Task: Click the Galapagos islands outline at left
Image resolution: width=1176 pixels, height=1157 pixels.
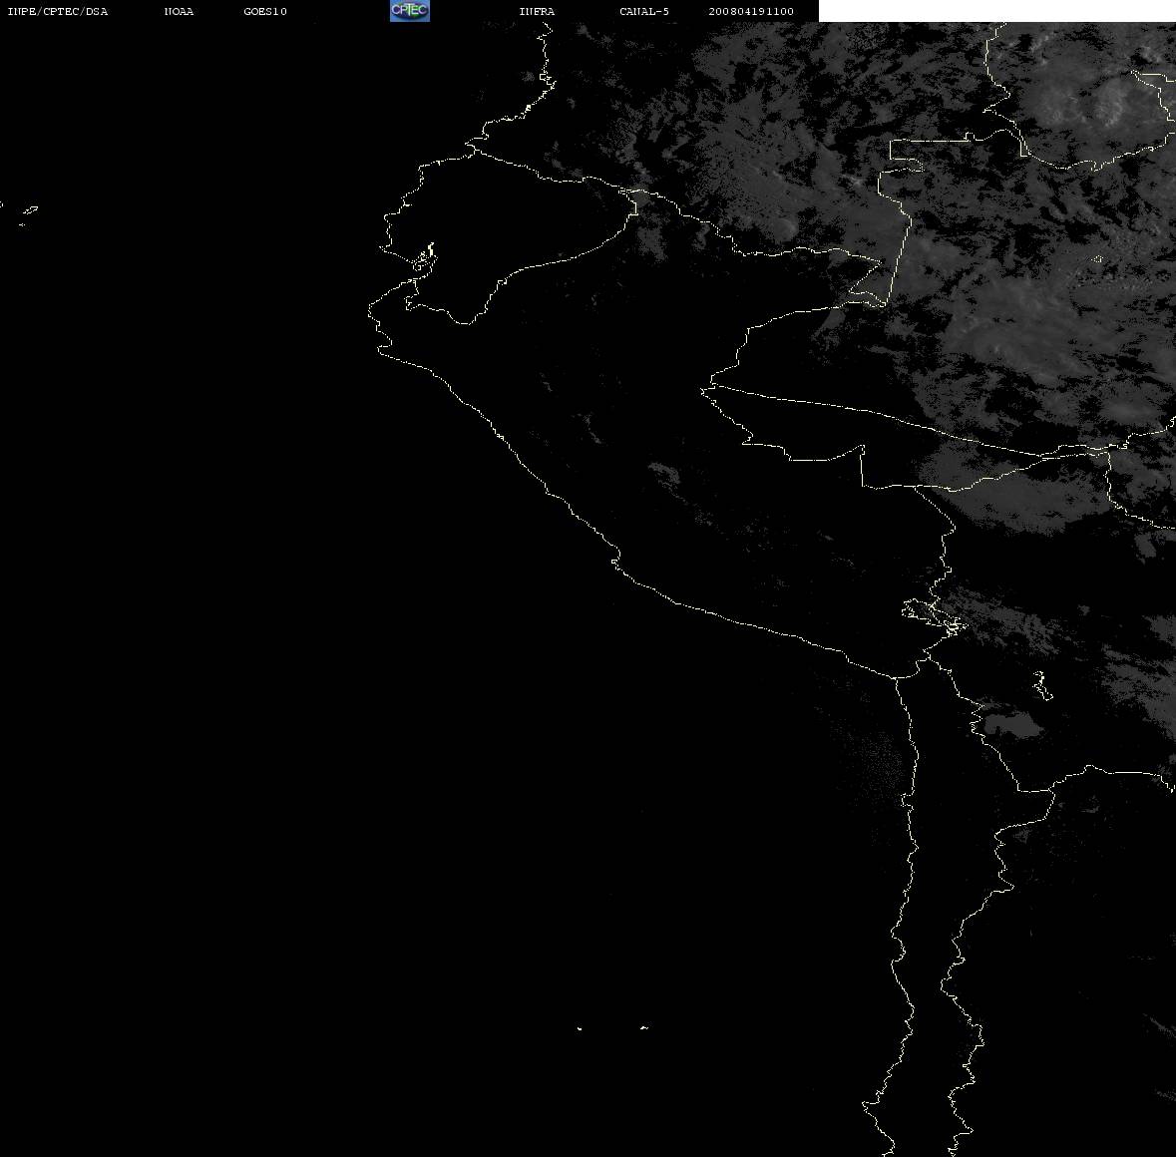Action: [x=28, y=214]
